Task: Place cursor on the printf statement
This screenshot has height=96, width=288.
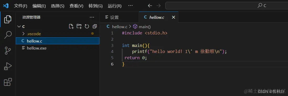Action: click(179, 52)
